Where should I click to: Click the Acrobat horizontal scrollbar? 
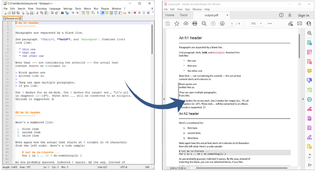coord(241,168)
